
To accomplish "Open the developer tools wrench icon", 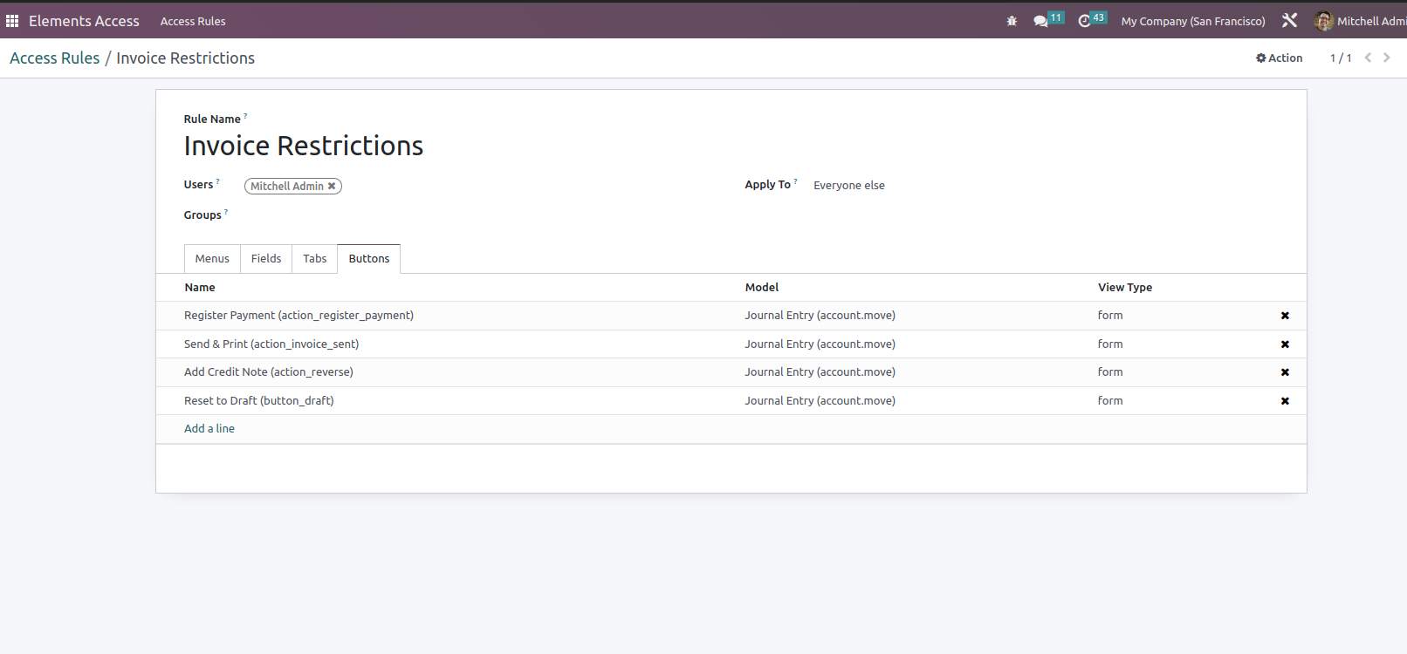I will point(1289,21).
